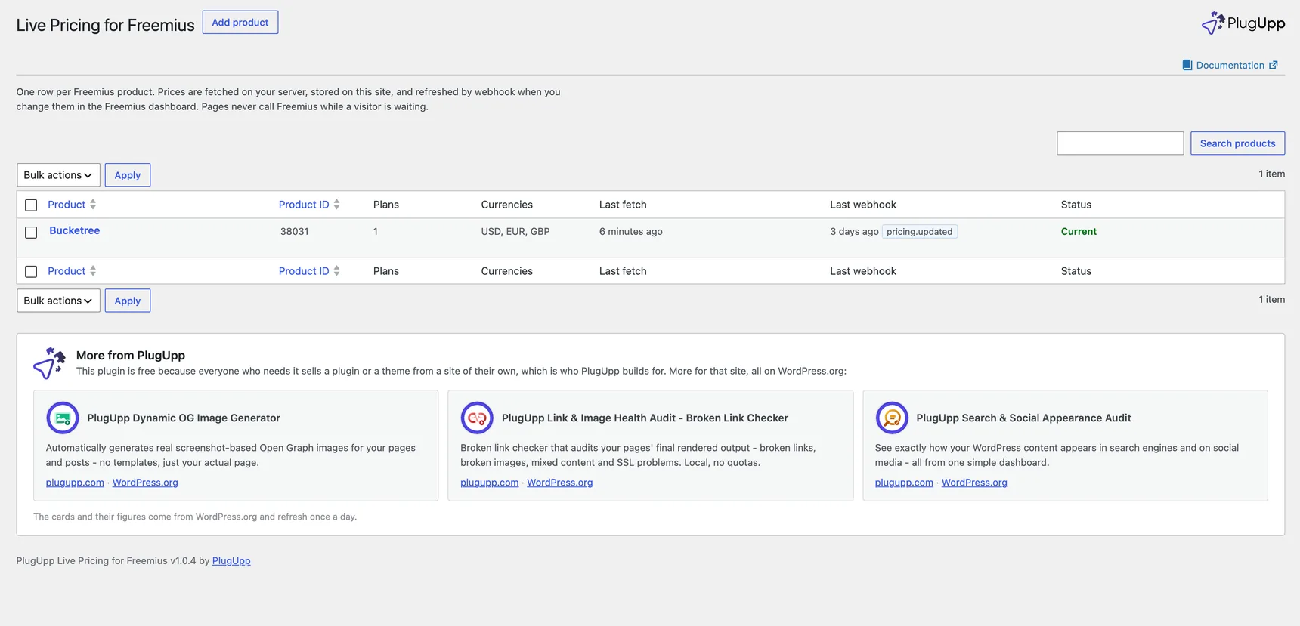Viewport: 1300px width, 626px height.
Task: Open plugupp.com link under Broken Link Checker
Action: click(x=489, y=483)
